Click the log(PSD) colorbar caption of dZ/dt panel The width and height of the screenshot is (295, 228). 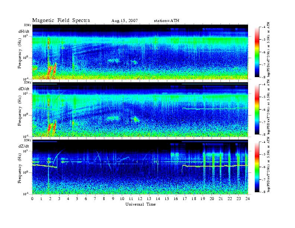269,164
